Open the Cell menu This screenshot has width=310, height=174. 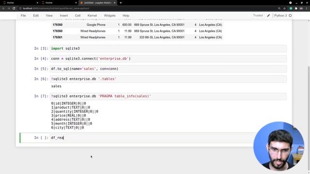[77, 15]
